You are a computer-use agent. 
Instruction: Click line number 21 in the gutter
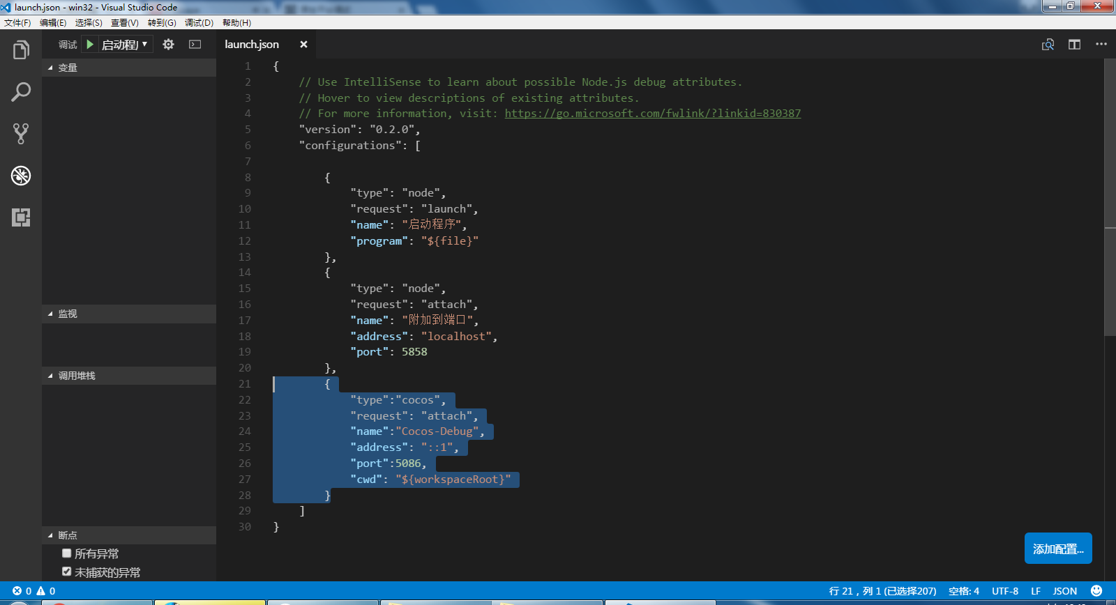(x=244, y=384)
